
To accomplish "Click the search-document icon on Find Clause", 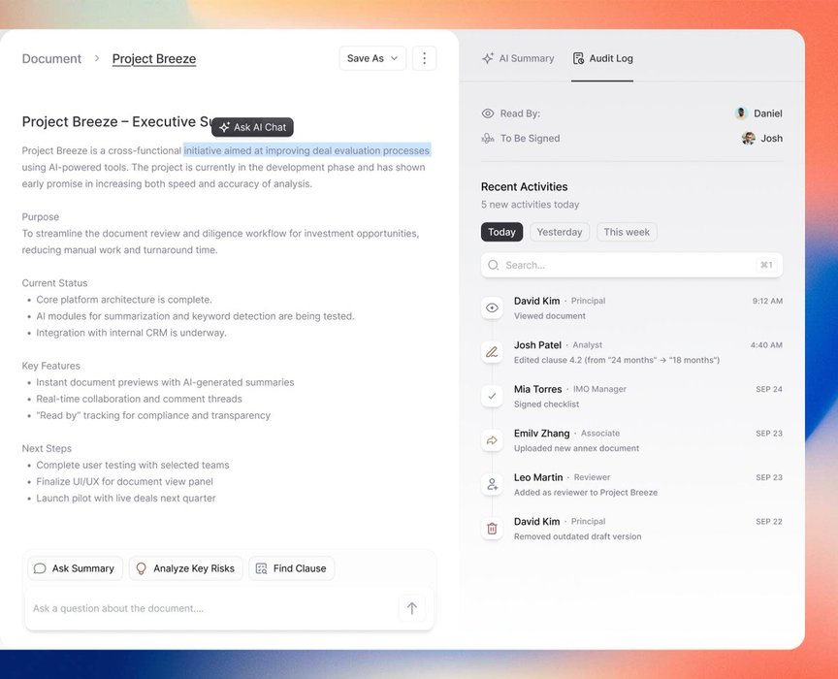I will [x=261, y=568].
